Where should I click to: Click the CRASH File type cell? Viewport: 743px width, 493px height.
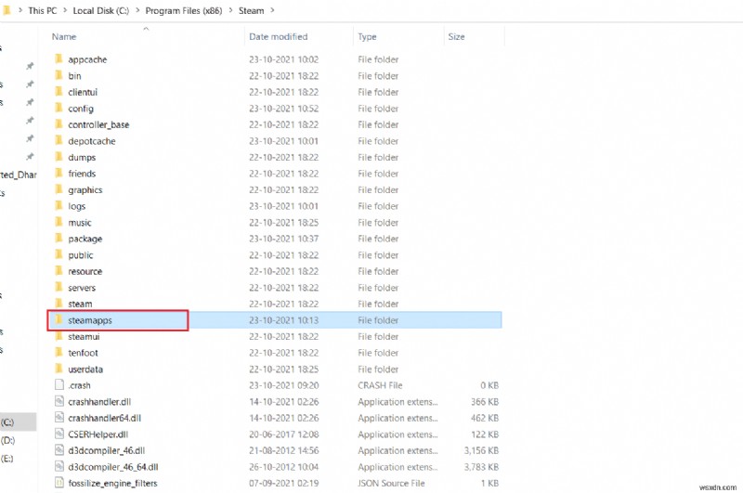380,385
